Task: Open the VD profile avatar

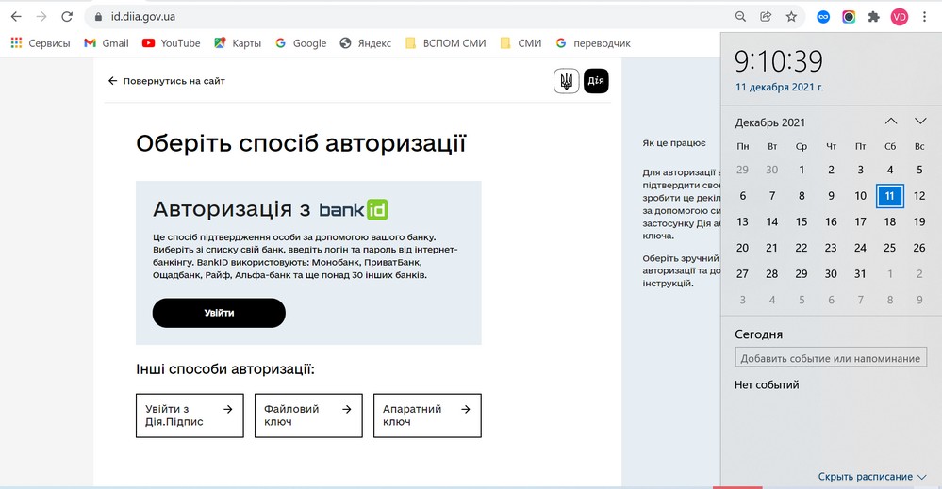Action: [x=900, y=17]
